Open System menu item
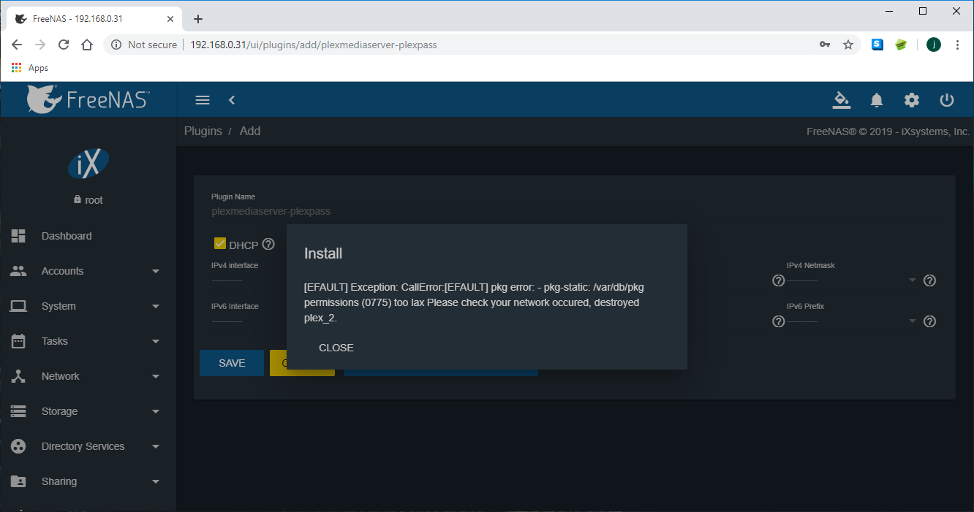 58,306
